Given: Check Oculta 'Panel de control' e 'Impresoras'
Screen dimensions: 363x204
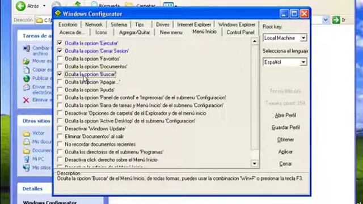Looking at the screenshot, I should pos(60,97).
